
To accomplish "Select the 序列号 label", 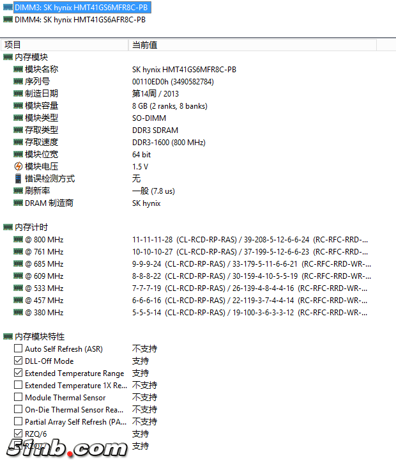I will 38,81.
